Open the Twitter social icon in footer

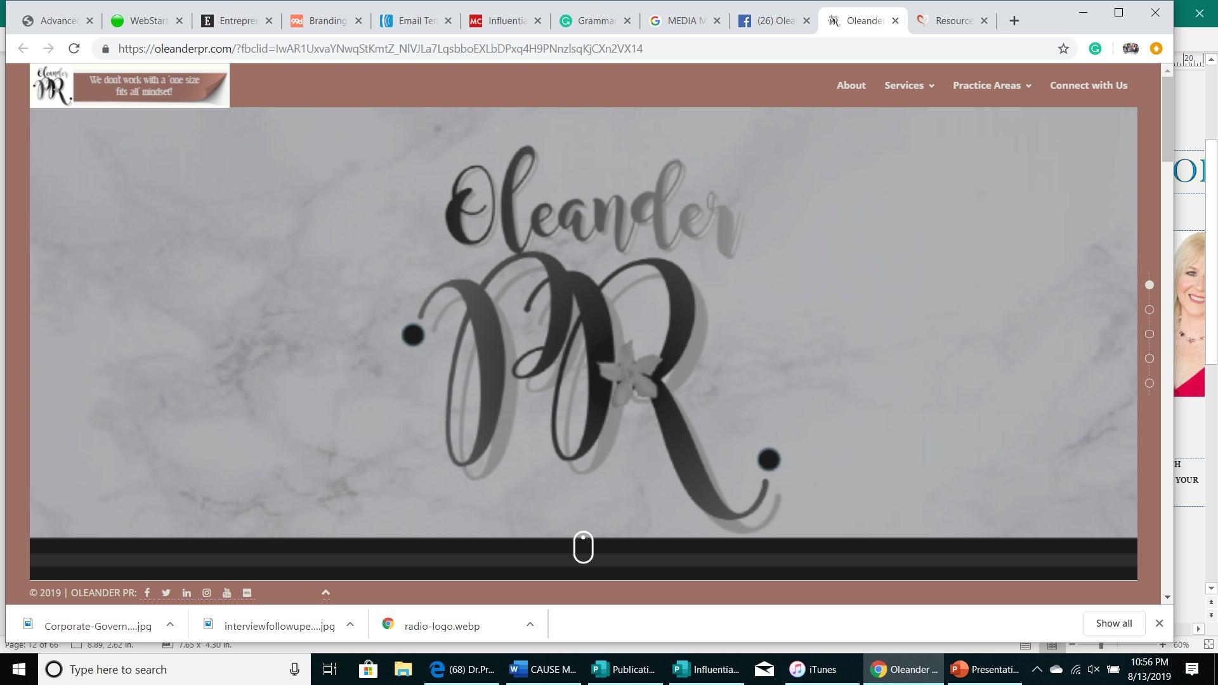tap(166, 593)
